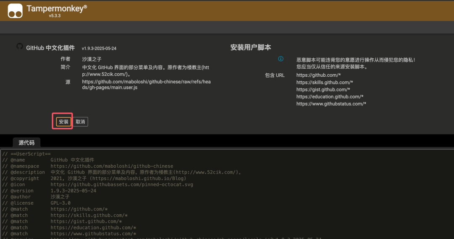
Task: Click the @match skills.github.com code line
Action: click(65, 216)
